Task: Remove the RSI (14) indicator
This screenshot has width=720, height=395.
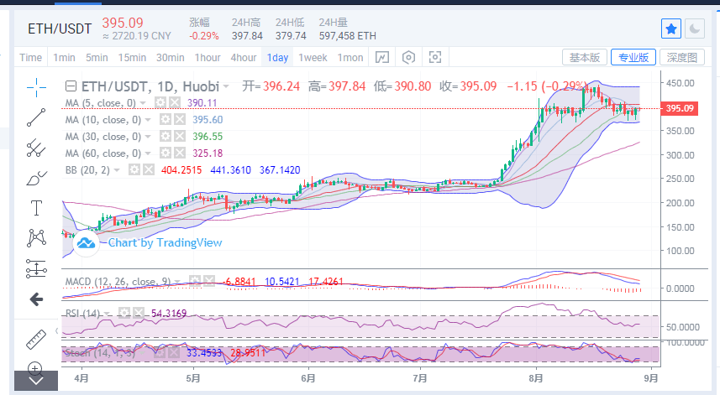Action: tap(139, 314)
